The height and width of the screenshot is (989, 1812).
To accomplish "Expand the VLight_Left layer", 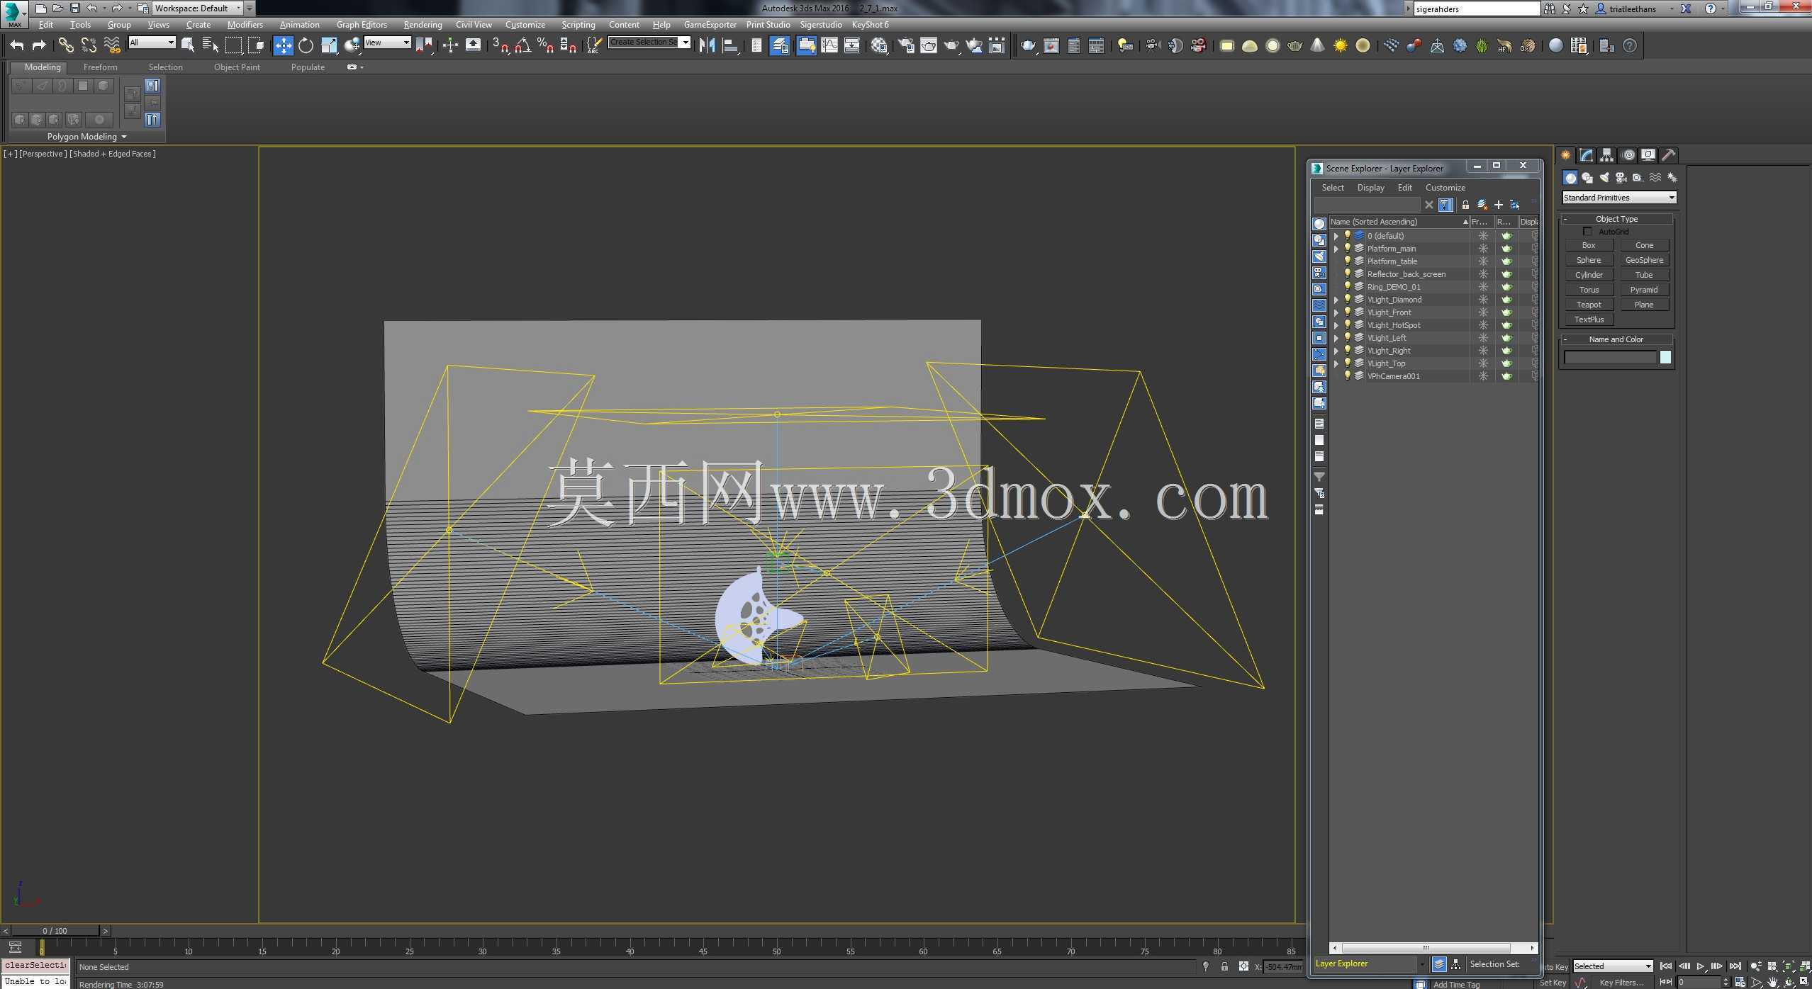I will point(1336,338).
